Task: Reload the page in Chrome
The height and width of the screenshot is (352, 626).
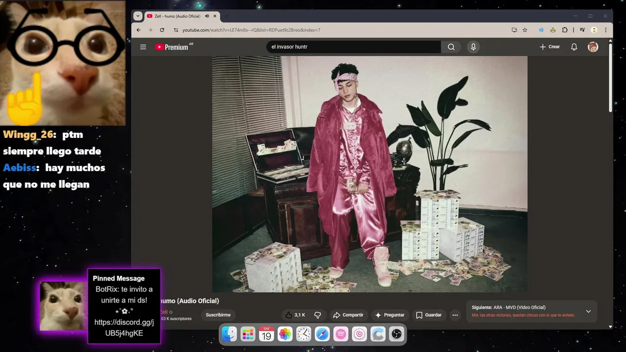Action: (x=162, y=30)
